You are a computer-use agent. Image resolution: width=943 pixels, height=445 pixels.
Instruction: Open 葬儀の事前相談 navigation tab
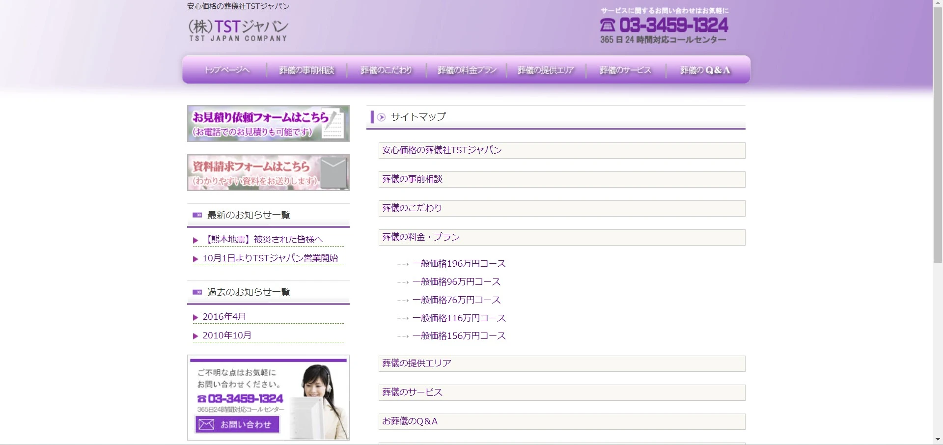(306, 70)
